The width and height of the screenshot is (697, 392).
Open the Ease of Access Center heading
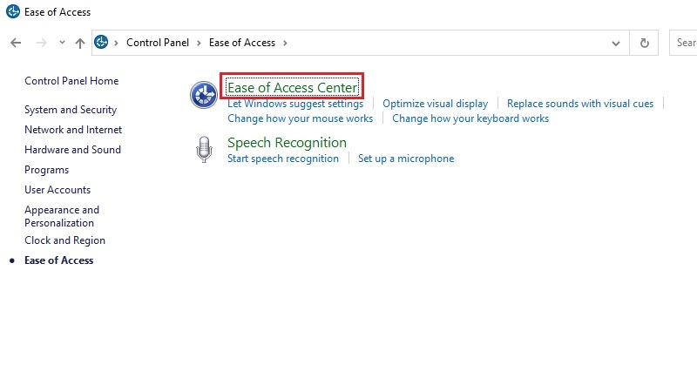point(292,87)
